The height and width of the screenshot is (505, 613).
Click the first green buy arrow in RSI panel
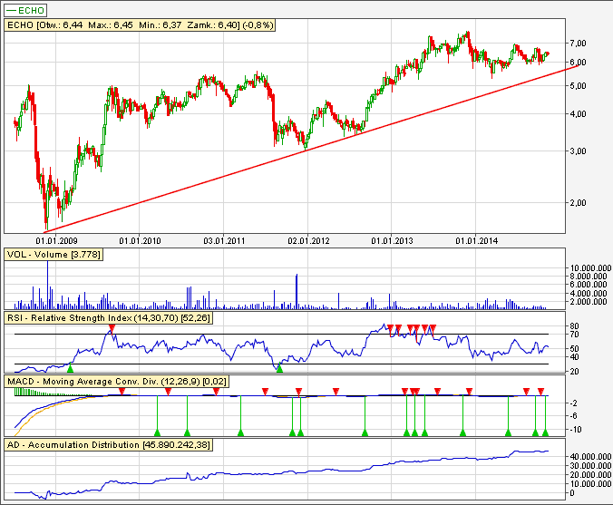pos(70,369)
